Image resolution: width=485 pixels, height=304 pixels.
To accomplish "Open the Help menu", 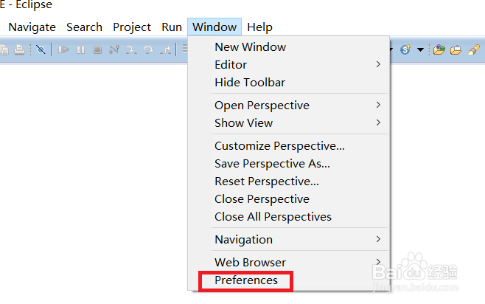I will click(x=259, y=27).
